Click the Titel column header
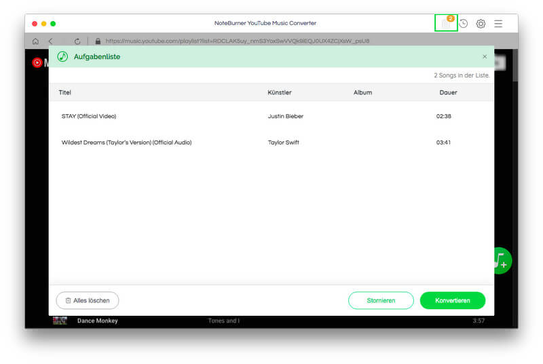Viewport: 543px width, 364px height. [64, 92]
